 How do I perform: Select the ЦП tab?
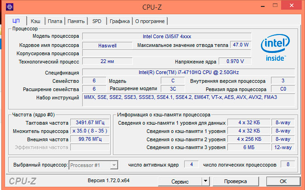(x=16, y=21)
